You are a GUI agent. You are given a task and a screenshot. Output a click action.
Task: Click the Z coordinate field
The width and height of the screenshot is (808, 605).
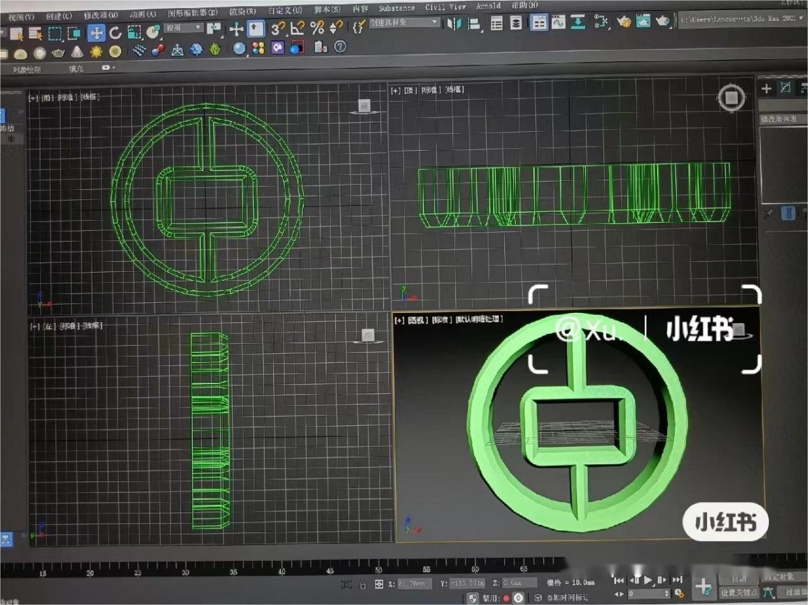pyautogui.click(x=519, y=583)
